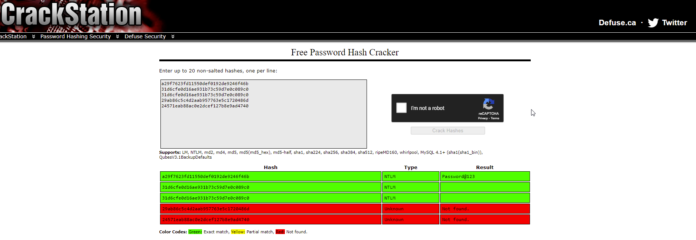Expand the Defuse Security chevron

(173, 36)
